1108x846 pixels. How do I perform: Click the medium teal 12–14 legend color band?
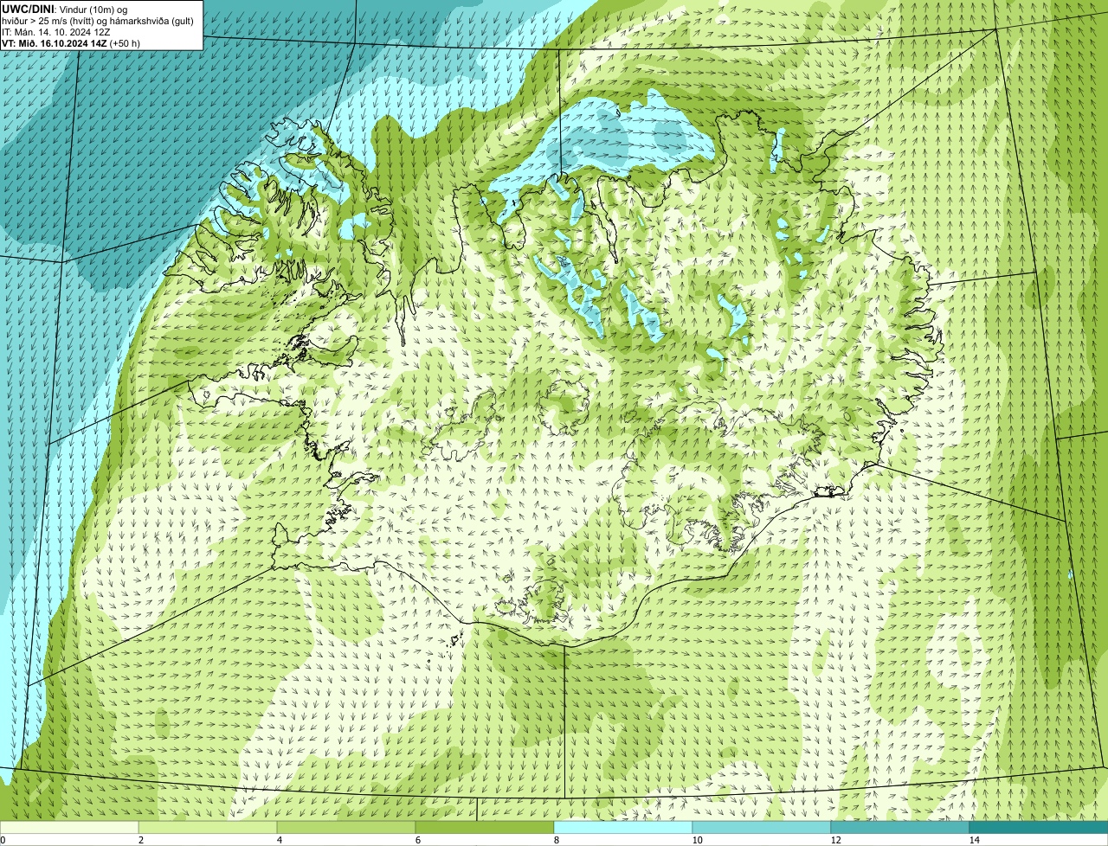point(900,827)
